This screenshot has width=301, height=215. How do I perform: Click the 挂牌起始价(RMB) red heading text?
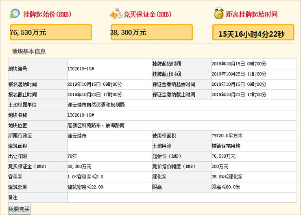(x=48, y=14)
